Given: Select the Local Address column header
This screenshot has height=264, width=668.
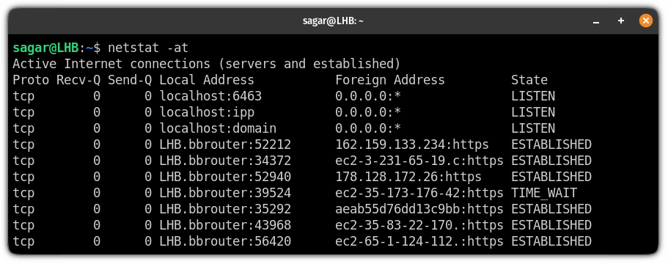Looking at the screenshot, I should point(207,80).
